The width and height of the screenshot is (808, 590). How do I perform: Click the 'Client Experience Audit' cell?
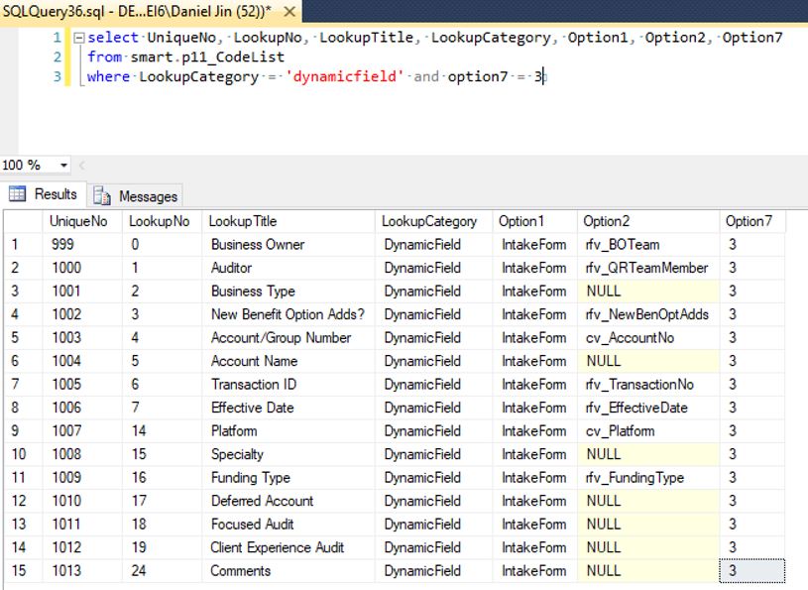tap(289, 547)
